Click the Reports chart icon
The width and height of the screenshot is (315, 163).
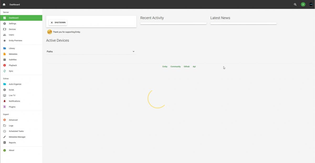(4, 143)
